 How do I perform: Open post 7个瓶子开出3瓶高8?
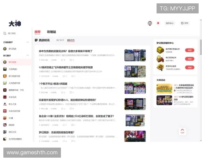click(53, 84)
